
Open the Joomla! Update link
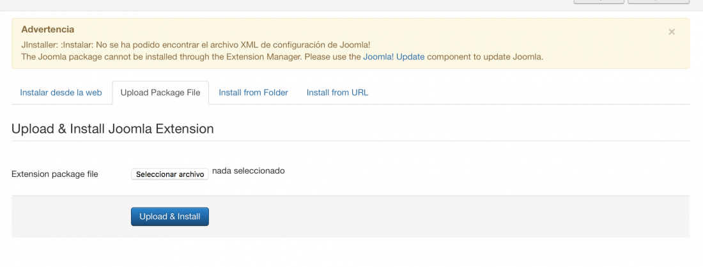click(x=394, y=57)
